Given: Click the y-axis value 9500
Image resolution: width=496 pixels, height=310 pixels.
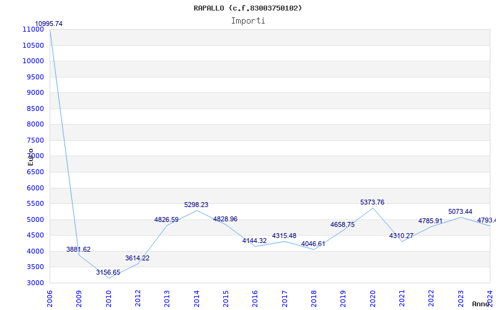Looking at the screenshot, I should click(x=35, y=77).
